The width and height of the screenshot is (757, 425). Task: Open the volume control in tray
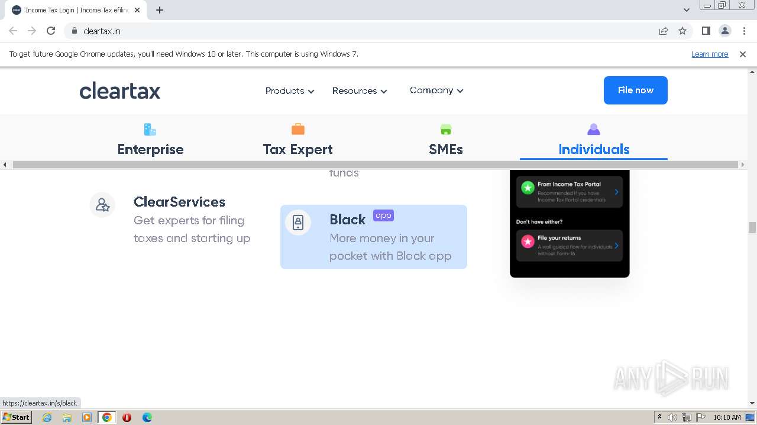(672, 417)
